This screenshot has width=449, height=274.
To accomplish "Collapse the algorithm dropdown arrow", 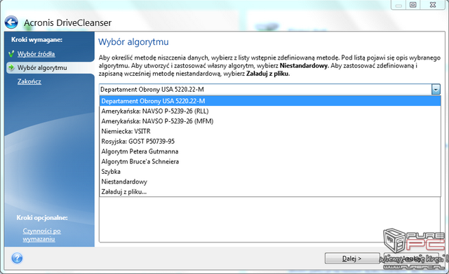I will coord(436,90).
